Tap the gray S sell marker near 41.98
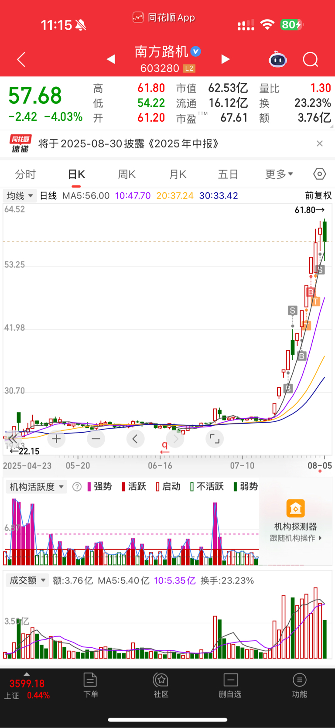Viewport: 335px width, 728px height. click(x=292, y=311)
